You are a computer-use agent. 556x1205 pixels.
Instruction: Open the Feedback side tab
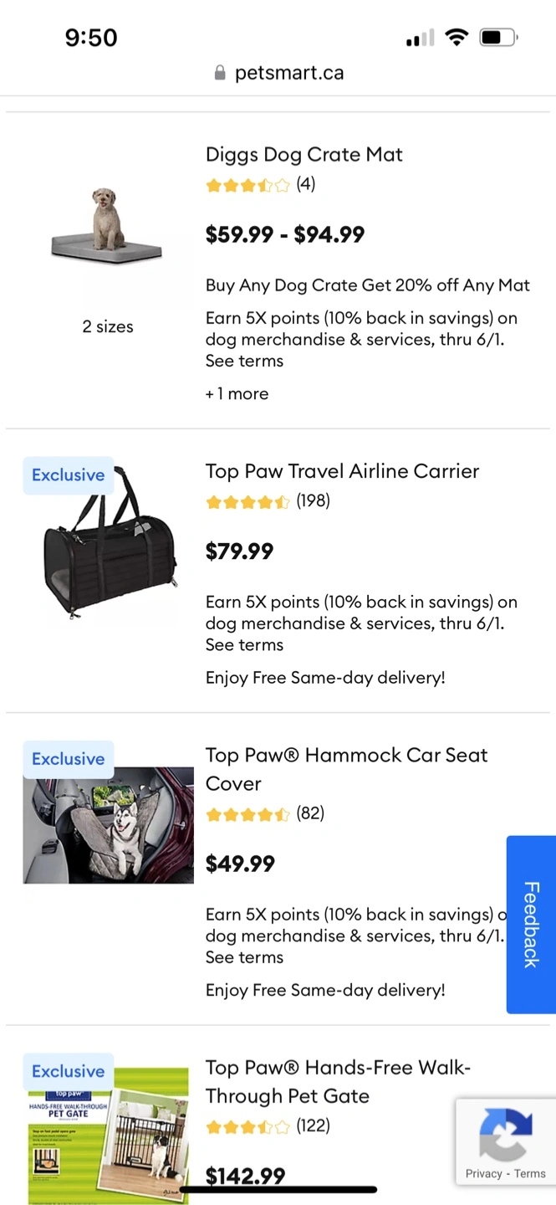point(531,924)
